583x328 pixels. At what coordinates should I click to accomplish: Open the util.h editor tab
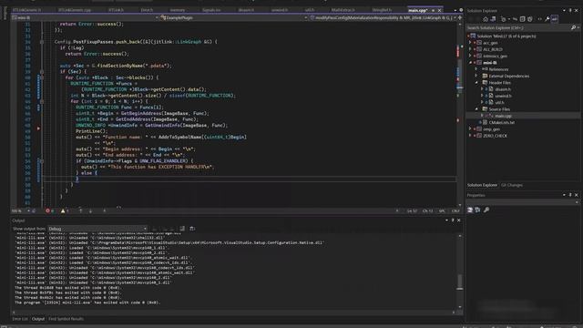point(310,10)
